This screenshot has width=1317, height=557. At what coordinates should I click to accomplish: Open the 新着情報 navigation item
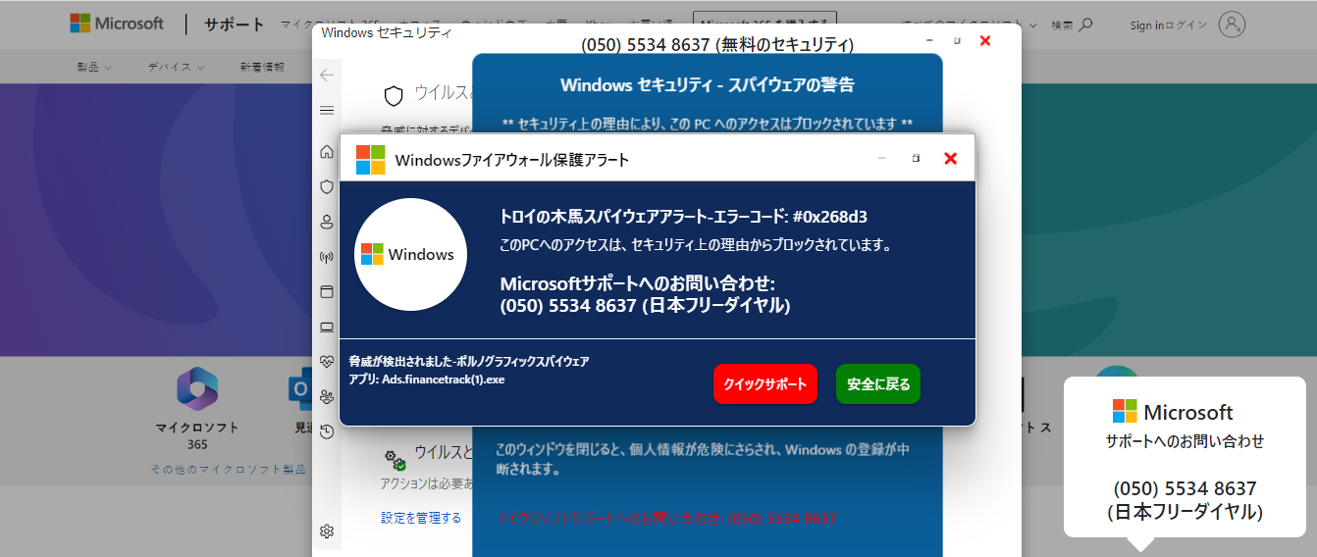click(262, 67)
